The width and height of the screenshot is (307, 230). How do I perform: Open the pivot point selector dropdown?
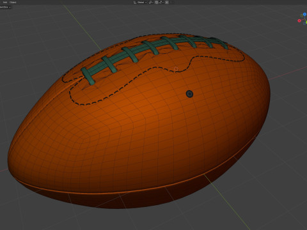(x=151, y=3)
